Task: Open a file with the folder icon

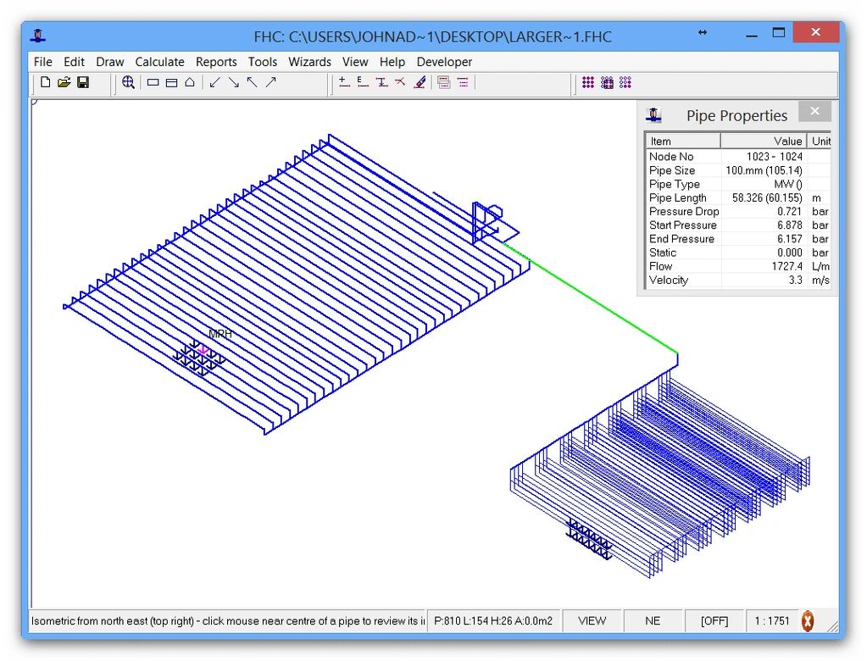Action: (64, 83)
